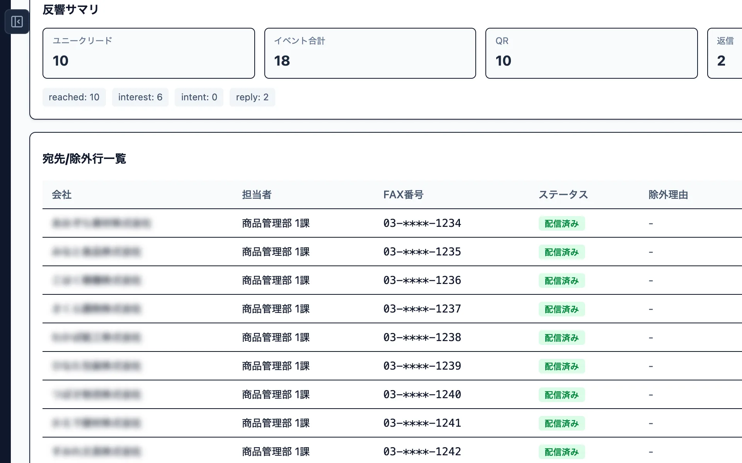The image size is (742, 463).
Task: Select FAX number 03-****-1234
Action: pos(422,223)
